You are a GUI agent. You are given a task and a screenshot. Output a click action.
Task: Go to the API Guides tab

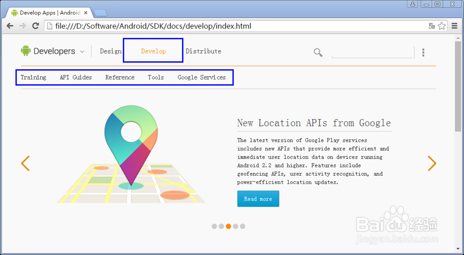pos(76,77)
